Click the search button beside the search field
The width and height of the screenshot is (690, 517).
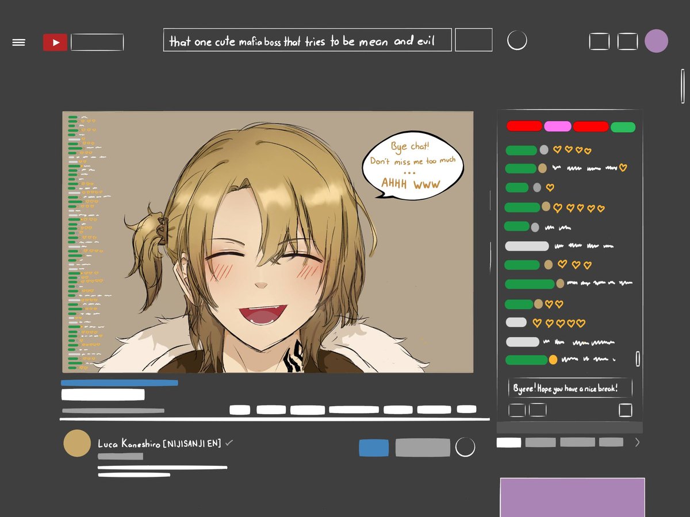[x=474, y=40]
